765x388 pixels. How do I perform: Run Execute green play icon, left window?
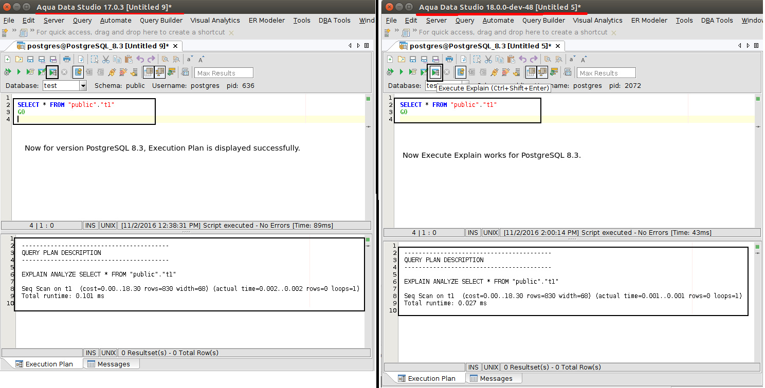(19, 72)
